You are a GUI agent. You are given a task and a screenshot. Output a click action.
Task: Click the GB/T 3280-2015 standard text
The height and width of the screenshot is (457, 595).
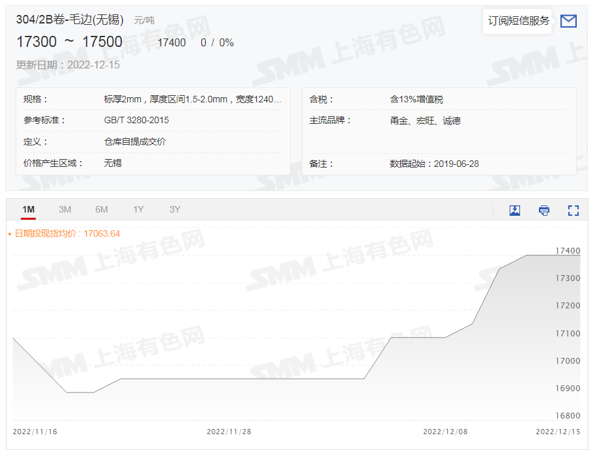[136, 120]
